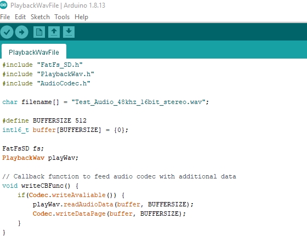This screenshot has height=248, width=307.
Task: Open the Tools menu
Action: [x=62, y=17]
